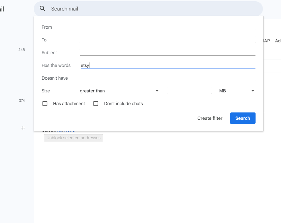Switch to the partially visible IMAP tab
Image resolution: width=281 pixels, height=223 pixels.
(x=267, y=41)
